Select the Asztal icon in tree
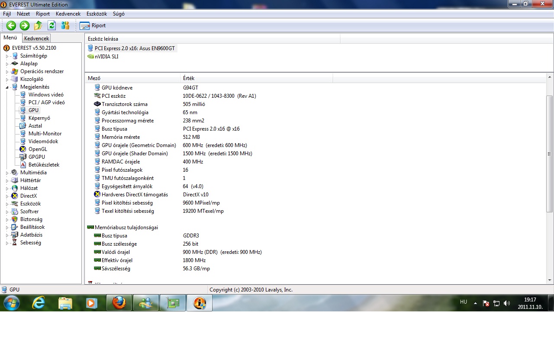Screen dimensions: 554x346 click(x=23, y=126)
